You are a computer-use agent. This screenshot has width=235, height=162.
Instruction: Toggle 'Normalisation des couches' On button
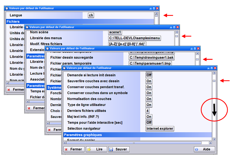coord(149,99)
